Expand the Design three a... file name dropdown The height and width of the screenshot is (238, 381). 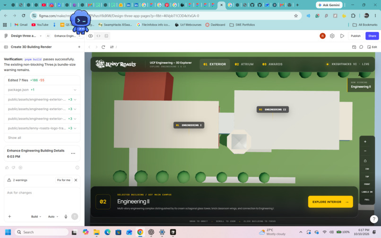tap(41, 36)
